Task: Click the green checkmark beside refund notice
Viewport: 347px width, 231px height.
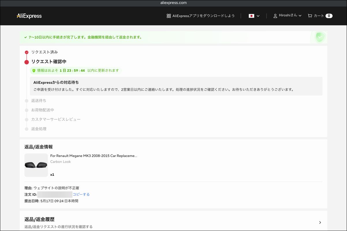Action: (26, 37)
